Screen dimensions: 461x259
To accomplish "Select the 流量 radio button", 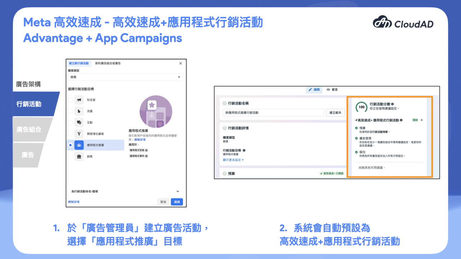I will 70,112.
